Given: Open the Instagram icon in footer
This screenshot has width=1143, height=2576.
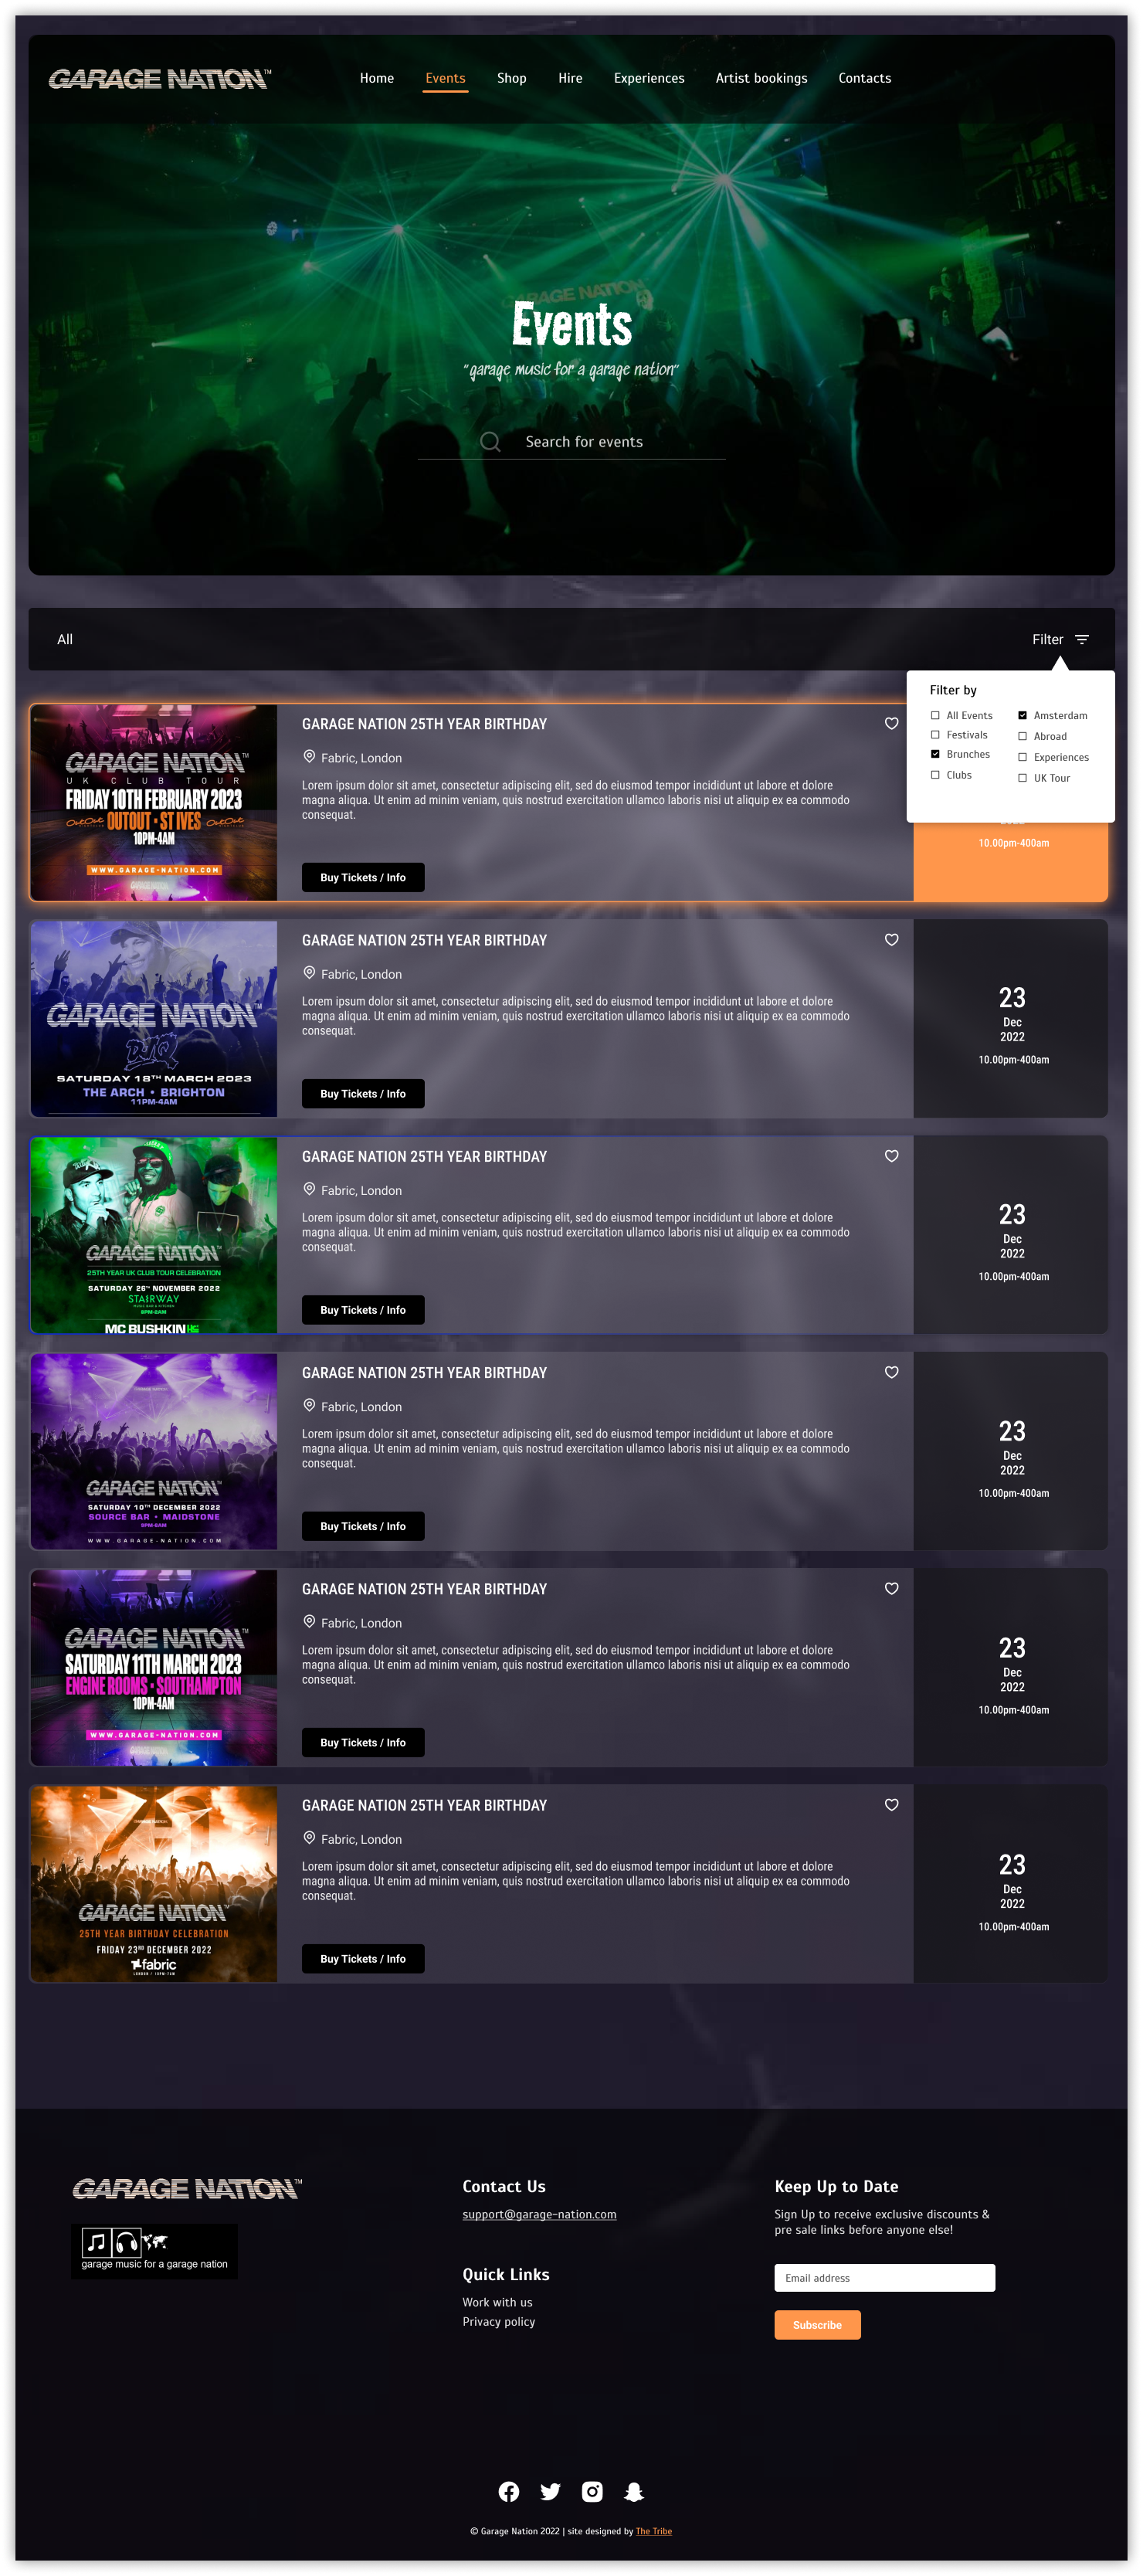Looking at the screenshot, I should (592, 2491).
